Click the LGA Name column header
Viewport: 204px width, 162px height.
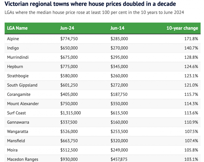point(17,28)
